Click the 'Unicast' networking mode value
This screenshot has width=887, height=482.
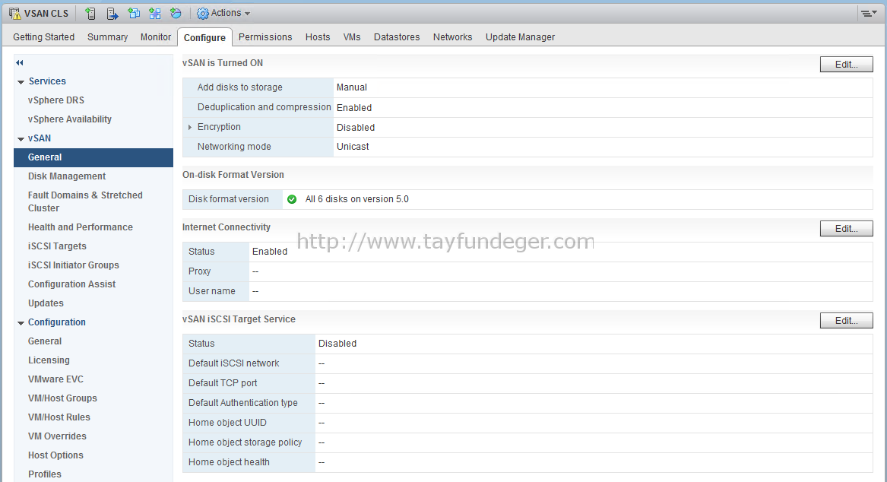coord(353,147)
